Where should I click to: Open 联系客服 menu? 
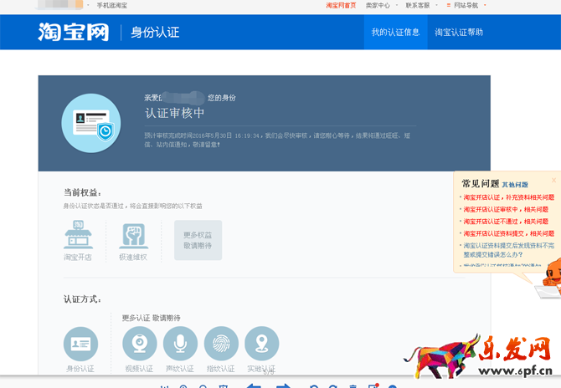click(418, 5)
